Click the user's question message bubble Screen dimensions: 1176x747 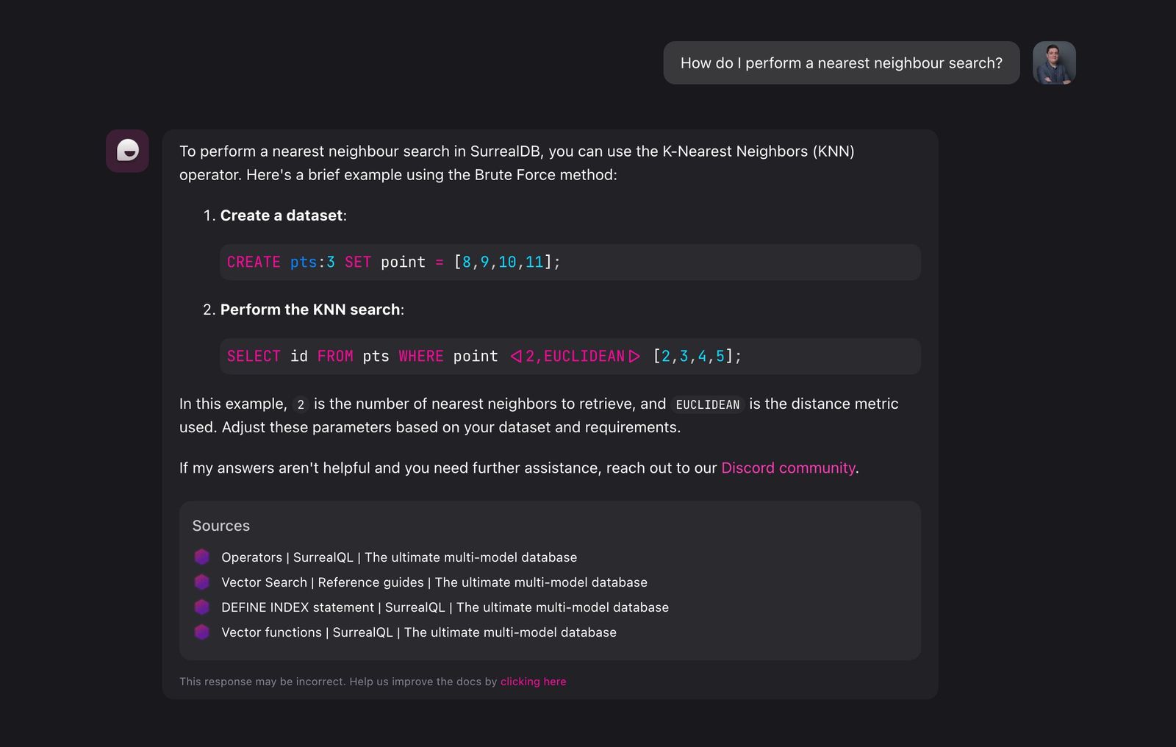tap(841, 63)
